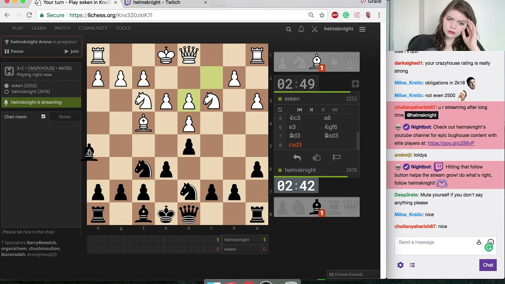Viewport: 505px width, 284px height.
Task: Open the LEARN menu
Action: tap(39, 28)
